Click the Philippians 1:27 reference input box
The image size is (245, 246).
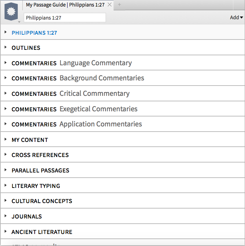65,18
